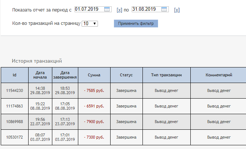This screenshot has width=246, height=149.
Task: Click the -7585 руб. amount cell
Action: 94,90
